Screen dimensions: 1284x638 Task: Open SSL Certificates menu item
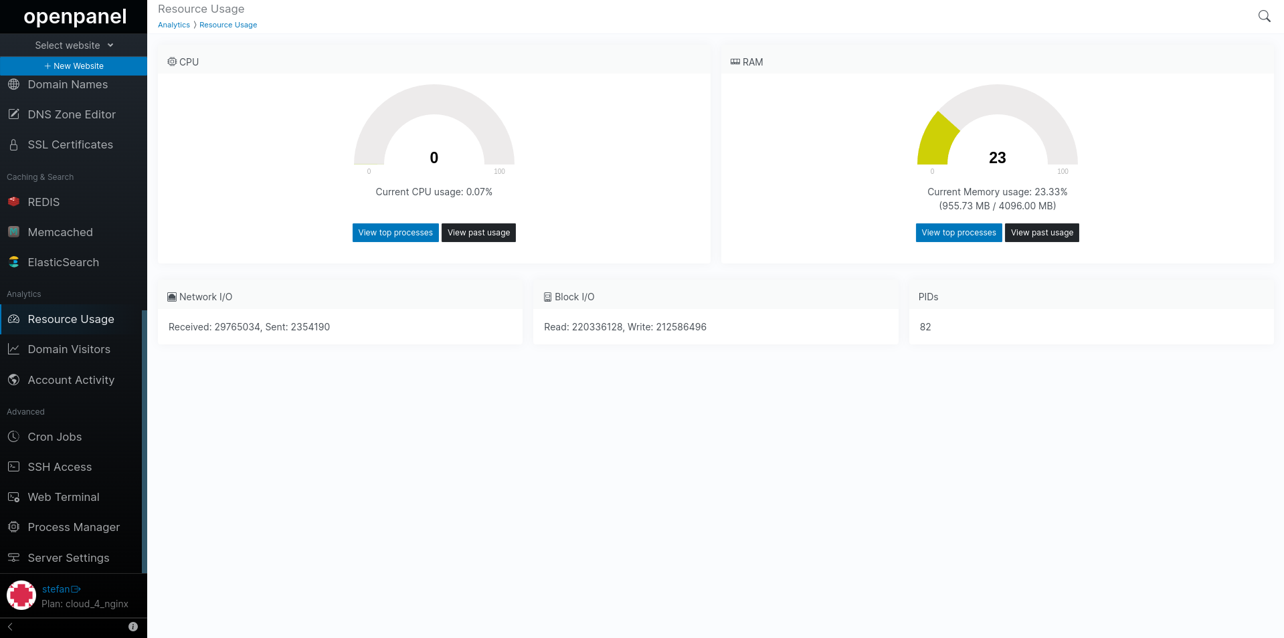71,144
